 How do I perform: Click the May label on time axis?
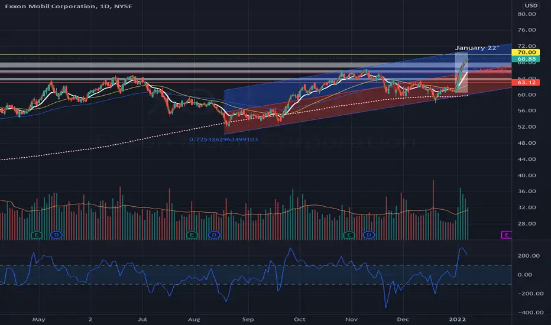(38, 319)
